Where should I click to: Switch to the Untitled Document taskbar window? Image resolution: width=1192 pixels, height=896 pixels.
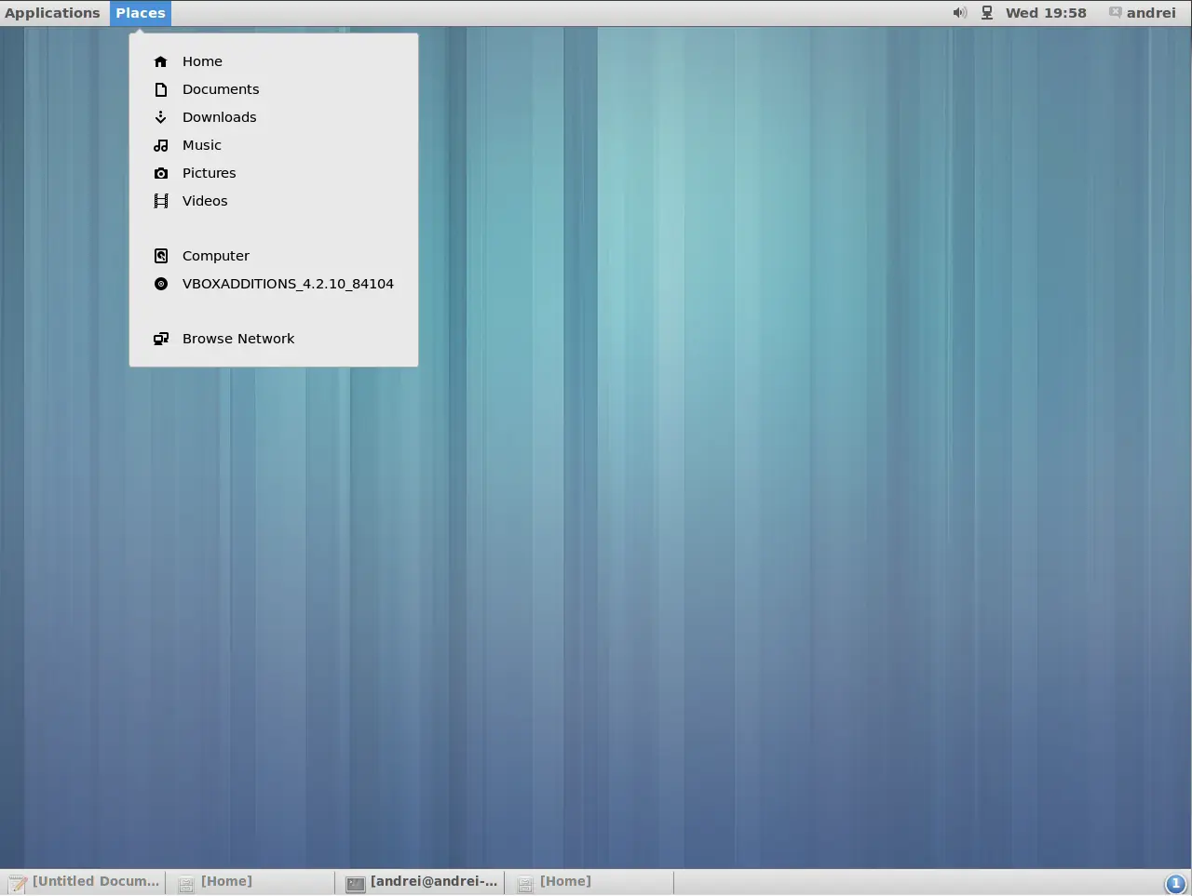click(85, 882)
